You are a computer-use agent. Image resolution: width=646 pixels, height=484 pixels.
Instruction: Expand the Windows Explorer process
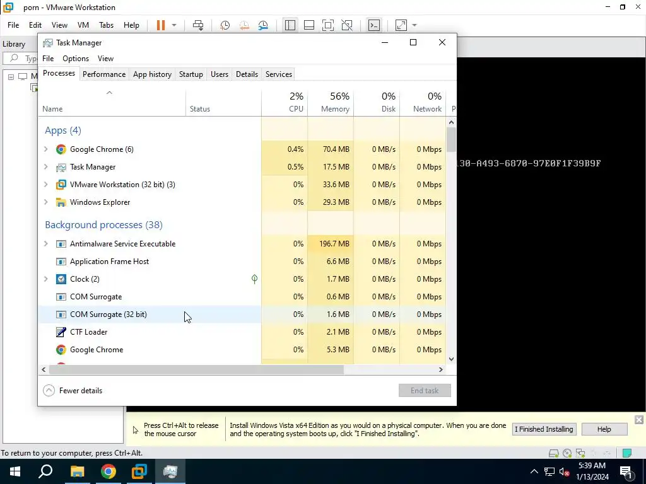pyautogui.click(x=45, y=202)
